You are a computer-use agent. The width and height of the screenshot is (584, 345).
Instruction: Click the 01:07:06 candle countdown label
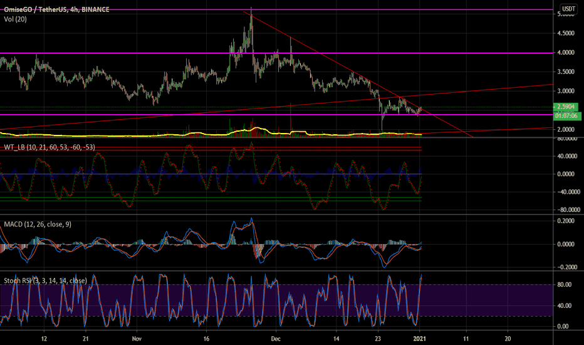pos(566,116)
